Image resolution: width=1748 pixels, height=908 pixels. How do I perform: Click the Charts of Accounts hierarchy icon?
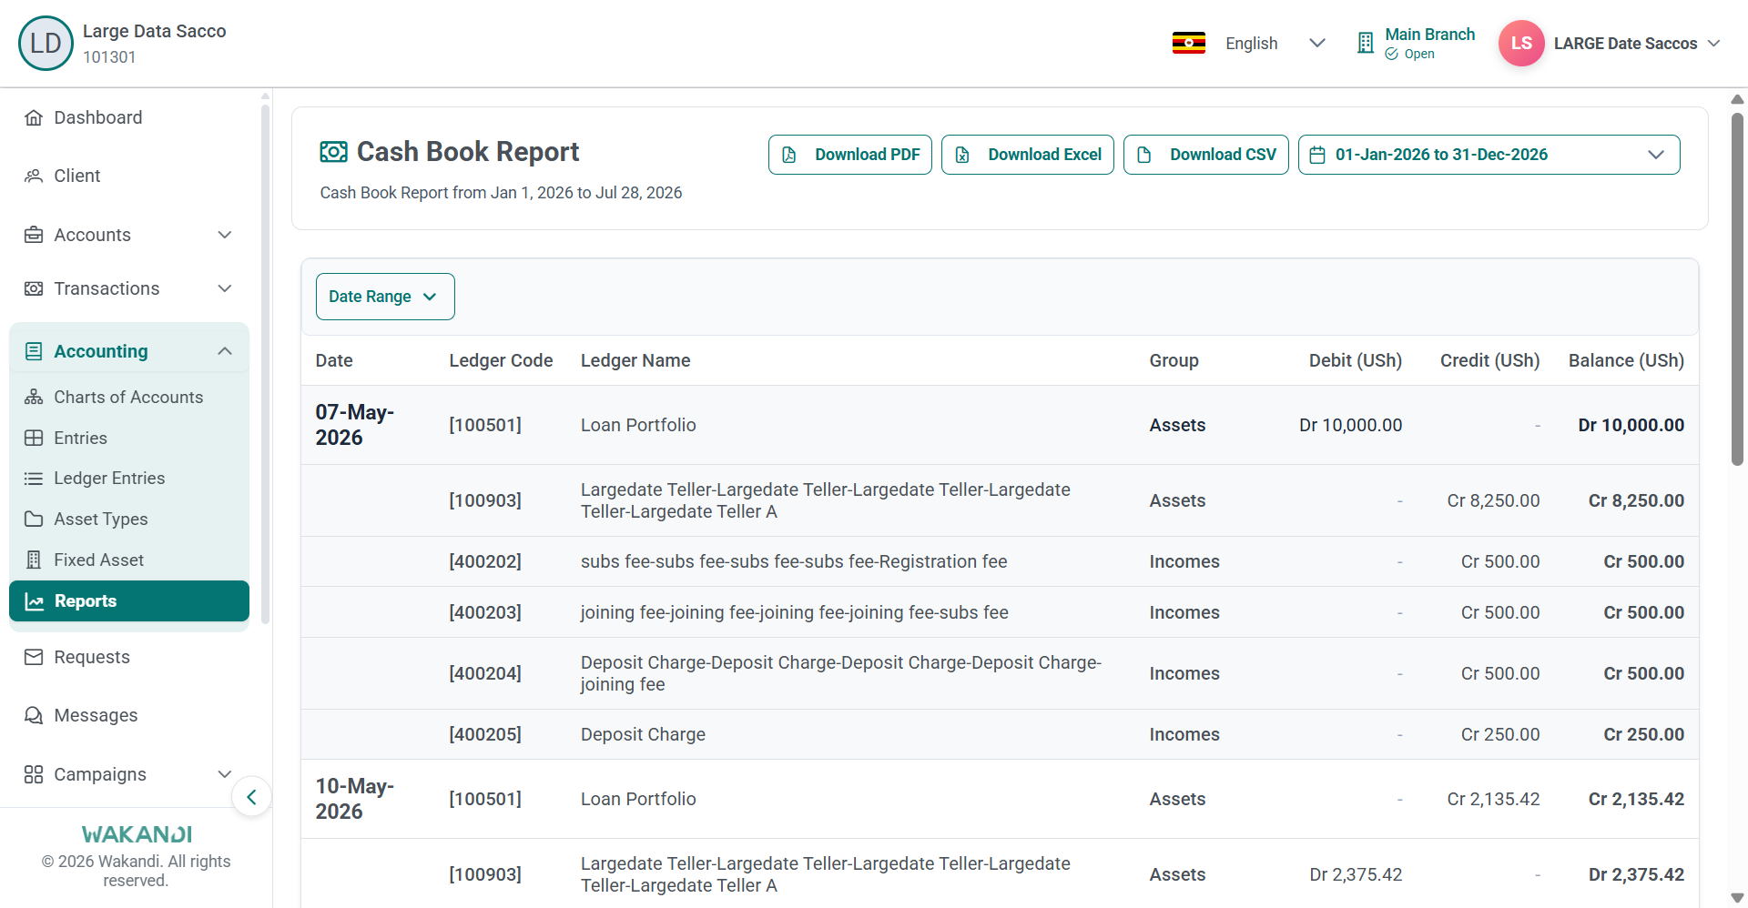[x=34, y=397]
